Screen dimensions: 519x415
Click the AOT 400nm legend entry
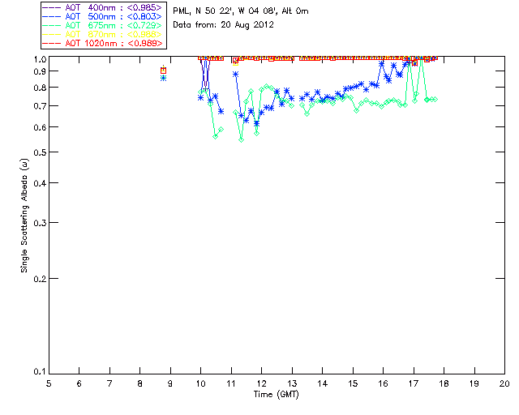[x=103, y=7]
